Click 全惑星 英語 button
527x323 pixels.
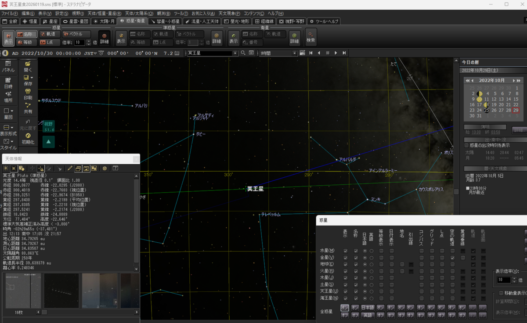[368, 315]
